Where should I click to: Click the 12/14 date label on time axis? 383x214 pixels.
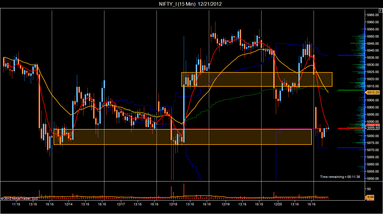click(x=69, y=204)
